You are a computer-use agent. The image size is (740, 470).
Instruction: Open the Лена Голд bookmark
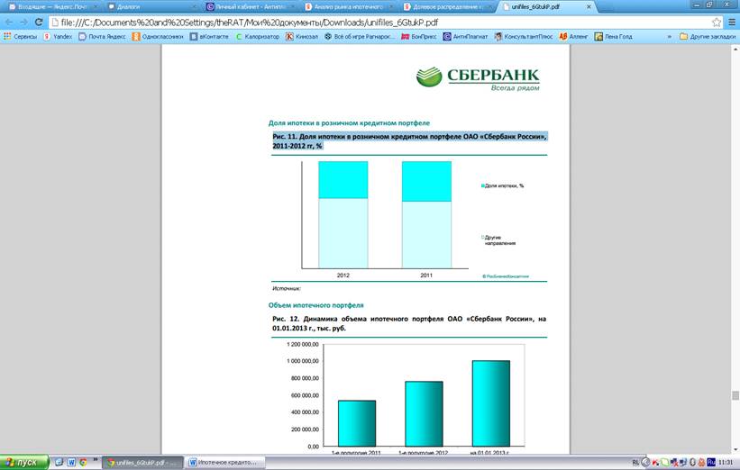pos(613,36)
